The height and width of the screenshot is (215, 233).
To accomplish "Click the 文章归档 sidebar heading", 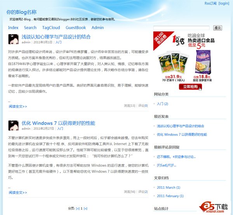I will 161,178.
